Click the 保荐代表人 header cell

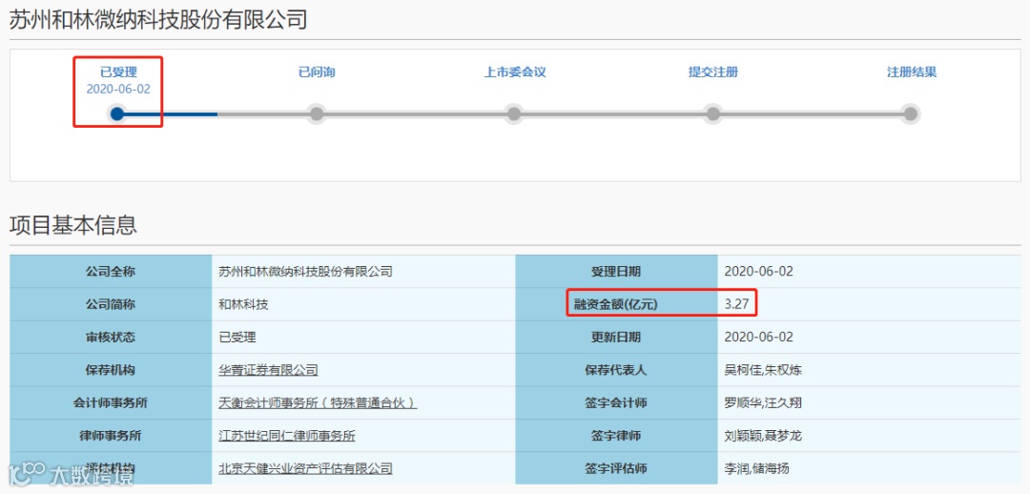(616, 370)
